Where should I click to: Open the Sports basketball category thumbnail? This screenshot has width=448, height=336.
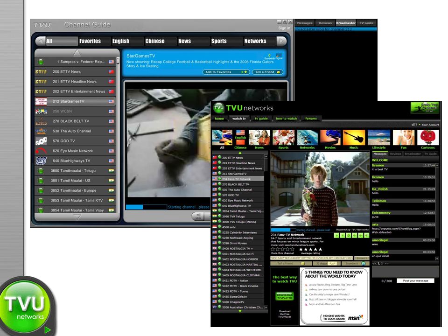[283, 138]
